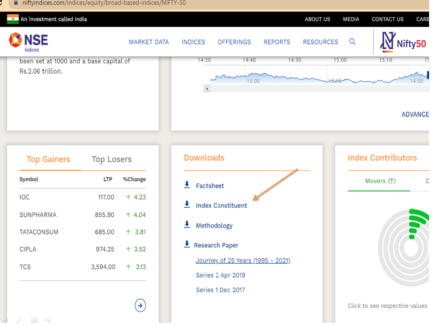
Task: Click the Index Constituent download icon
Action: [x=187, y=204]
